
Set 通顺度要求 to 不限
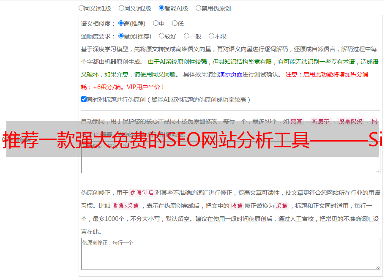coord(211,36)
